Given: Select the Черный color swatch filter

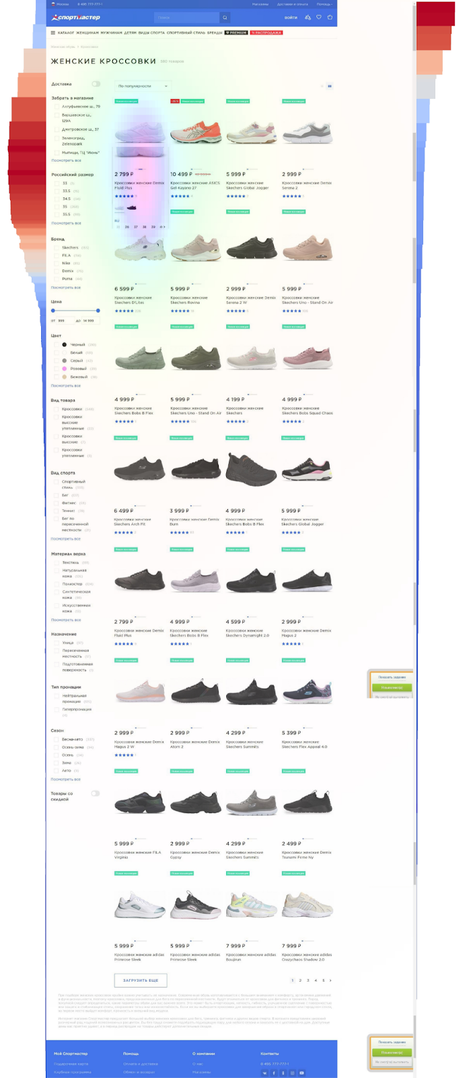Looking at the screenshot, I should click(65, 344).
